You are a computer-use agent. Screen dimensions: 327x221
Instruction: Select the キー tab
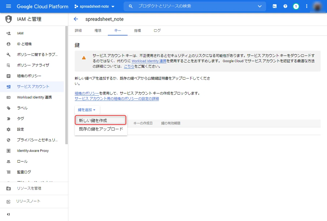(118, 31)
